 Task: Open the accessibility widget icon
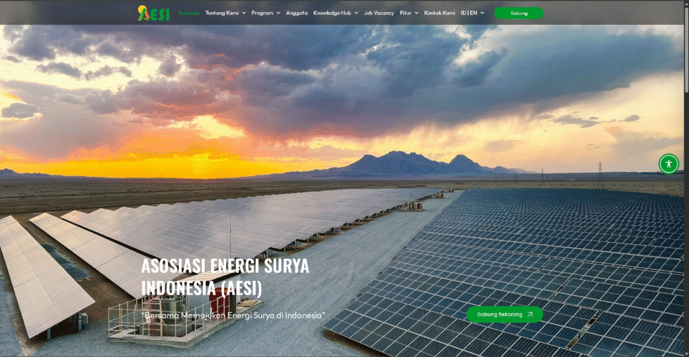pos(669,164)
